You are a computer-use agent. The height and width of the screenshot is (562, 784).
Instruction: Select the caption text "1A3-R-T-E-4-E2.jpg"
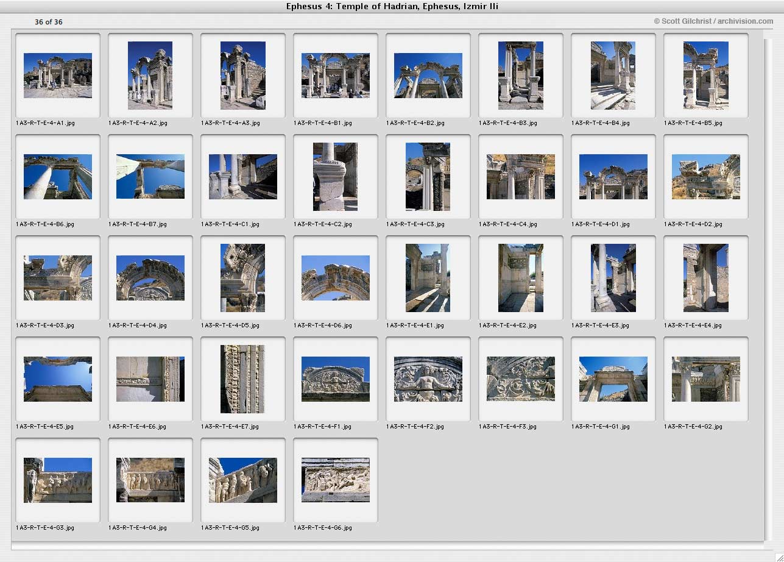[x=508, y=325]
